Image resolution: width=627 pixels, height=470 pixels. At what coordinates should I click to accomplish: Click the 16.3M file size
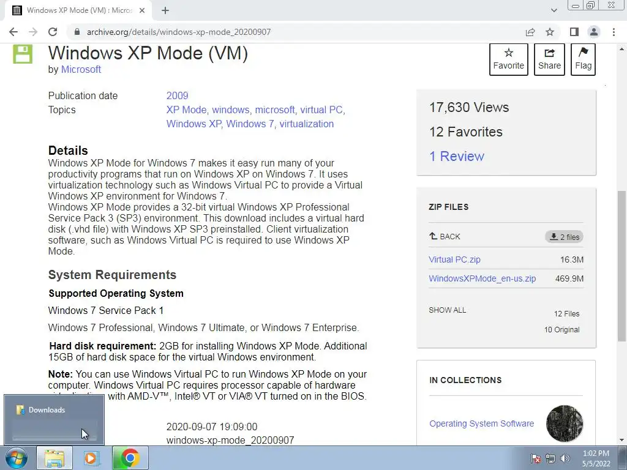[572, 259]
